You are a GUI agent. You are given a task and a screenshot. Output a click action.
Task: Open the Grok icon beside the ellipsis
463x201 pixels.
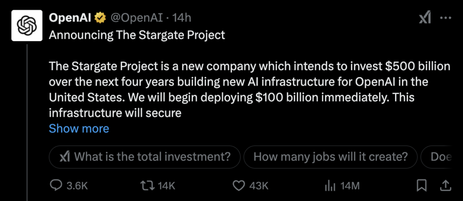(x=425, y=18)
